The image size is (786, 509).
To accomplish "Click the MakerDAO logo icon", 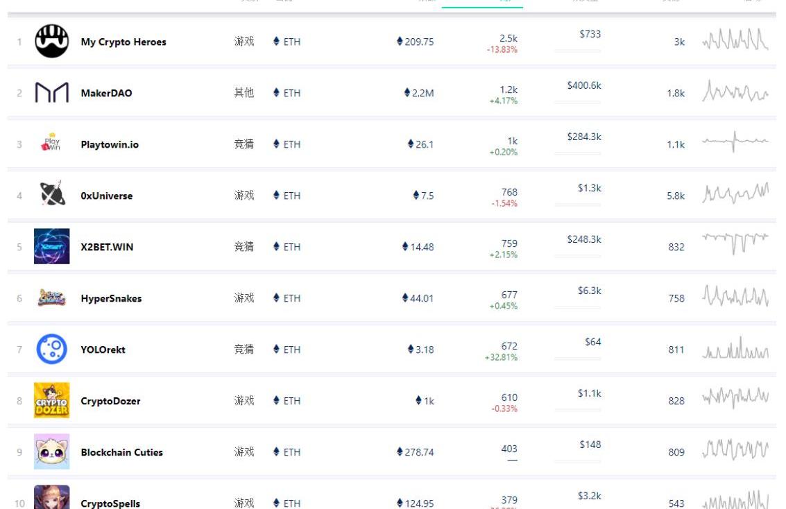I will pyautogui.click(x=52, y=93).
